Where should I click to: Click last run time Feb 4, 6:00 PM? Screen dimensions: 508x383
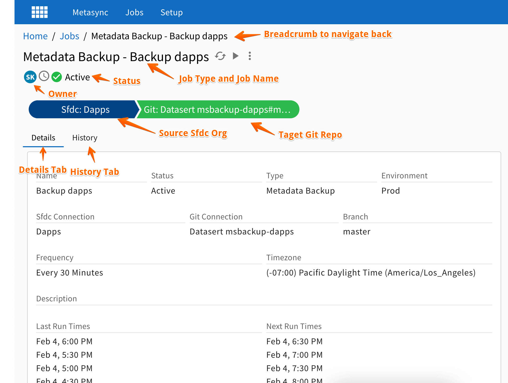65,341
